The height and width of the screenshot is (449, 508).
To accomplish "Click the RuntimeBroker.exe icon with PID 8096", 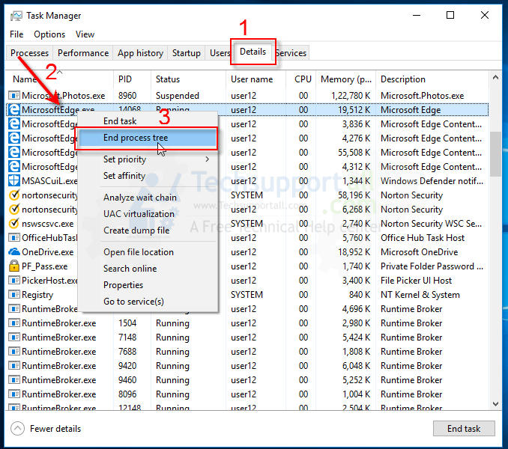I will [14, 394].
